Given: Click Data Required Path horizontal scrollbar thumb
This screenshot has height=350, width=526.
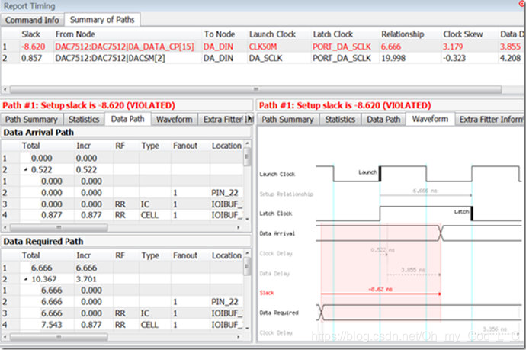Looking at the screenshot, I should point(59,336).
